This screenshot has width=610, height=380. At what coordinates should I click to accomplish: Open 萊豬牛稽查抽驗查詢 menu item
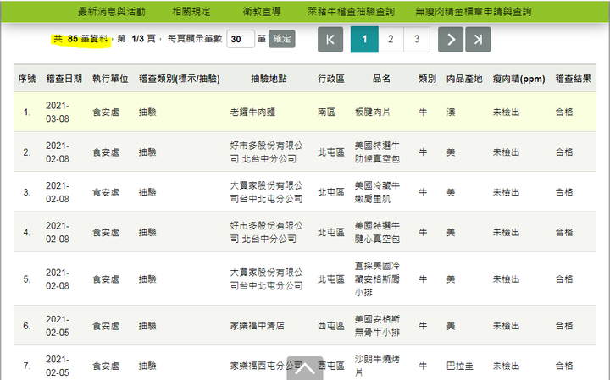click(x=351, y=12)
